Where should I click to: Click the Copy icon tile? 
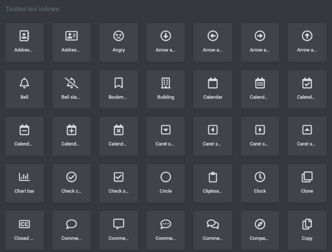pos(307,230)
